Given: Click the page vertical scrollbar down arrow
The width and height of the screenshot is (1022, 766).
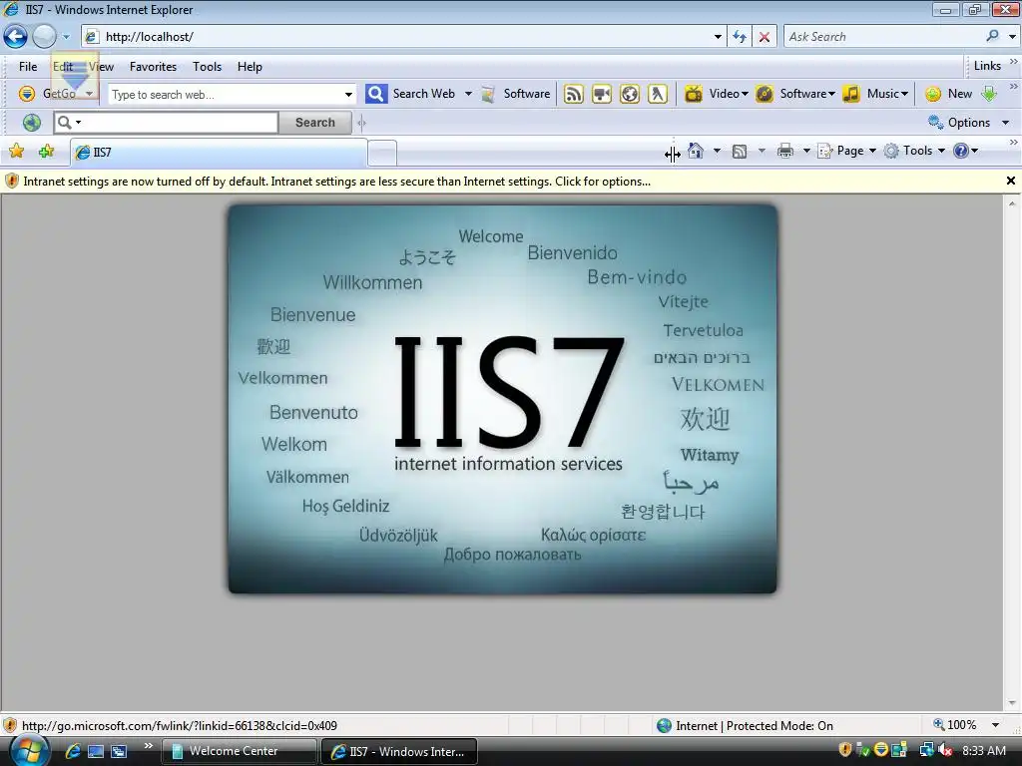Looking at the screenshot, I should tap(1012, 703).
